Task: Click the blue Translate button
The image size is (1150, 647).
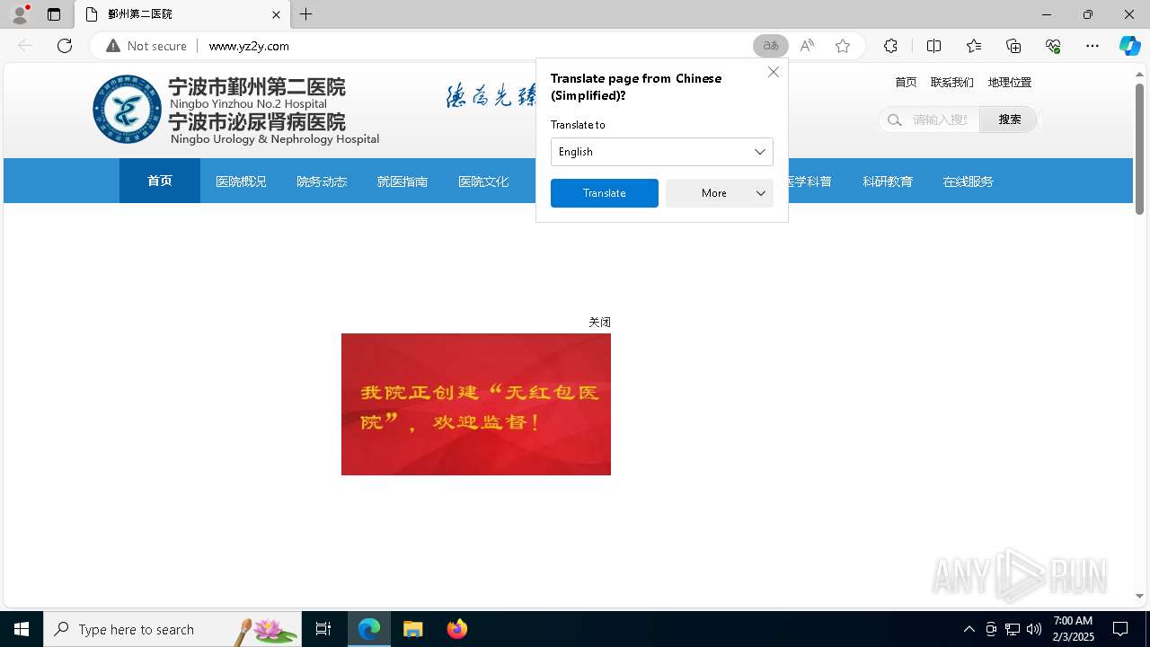Action: click(x=605, y=193)
